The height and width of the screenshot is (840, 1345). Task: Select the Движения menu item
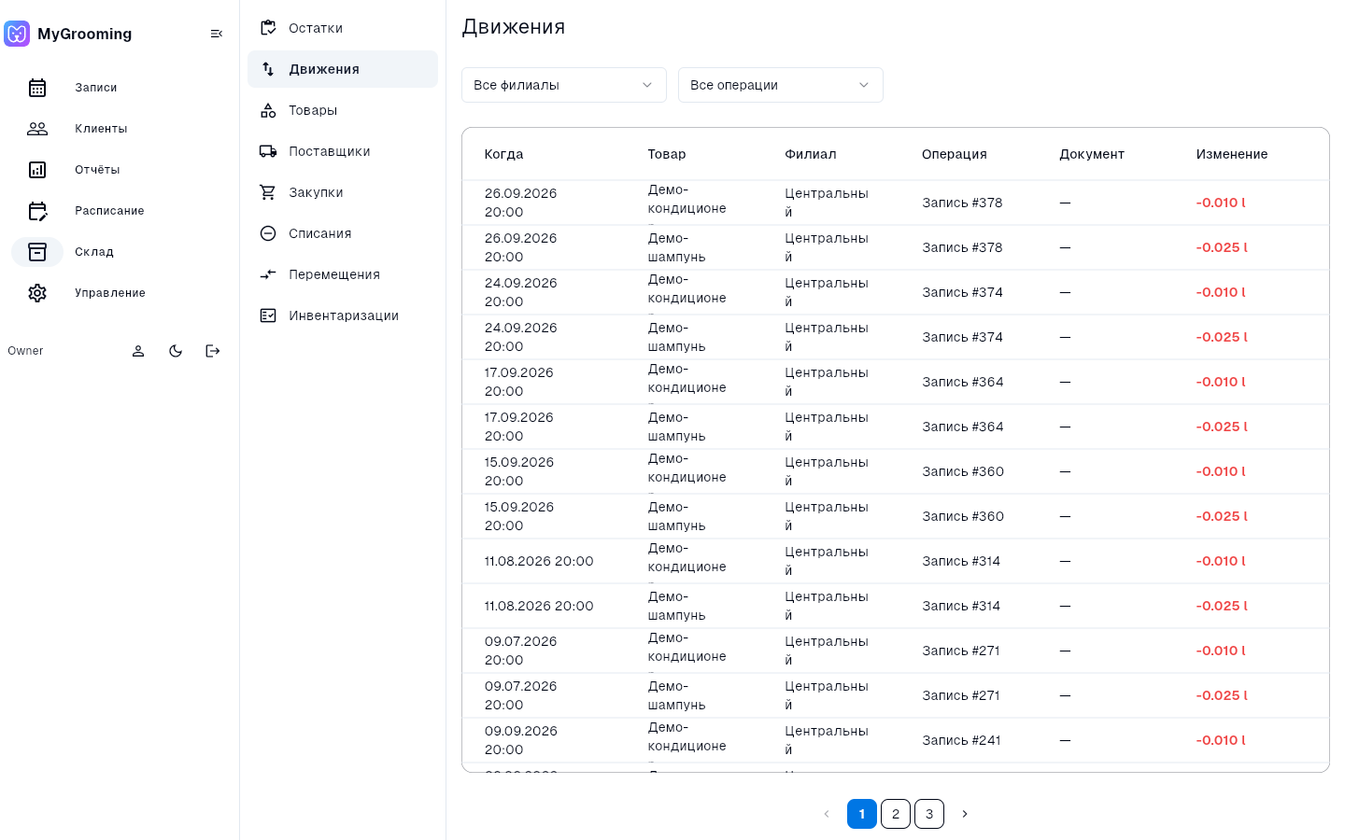click(x=343, y=69)
